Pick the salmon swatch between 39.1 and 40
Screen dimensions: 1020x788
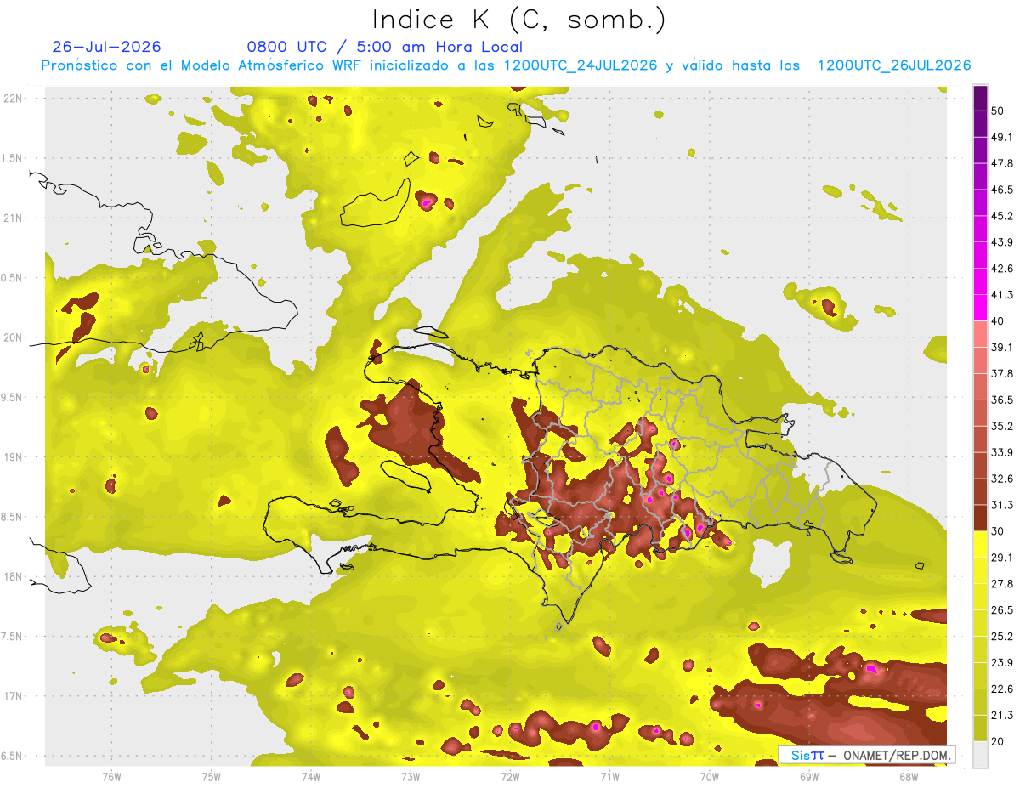(x=980, y=334)
